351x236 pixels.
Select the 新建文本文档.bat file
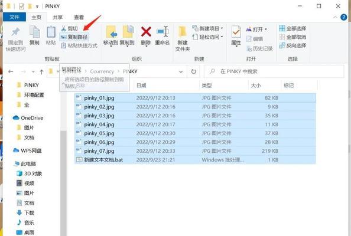tap(195, 160)
